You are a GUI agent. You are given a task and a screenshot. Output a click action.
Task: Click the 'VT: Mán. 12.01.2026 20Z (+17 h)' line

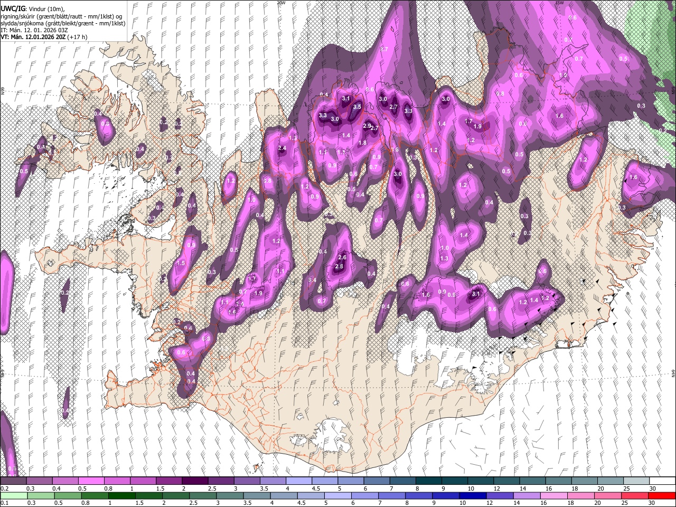[x=44, y=37]
